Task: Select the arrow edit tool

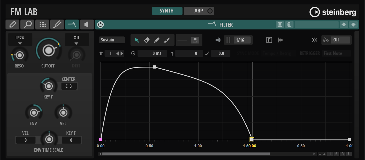Action: pyautogui.click(x=137, y=40)
